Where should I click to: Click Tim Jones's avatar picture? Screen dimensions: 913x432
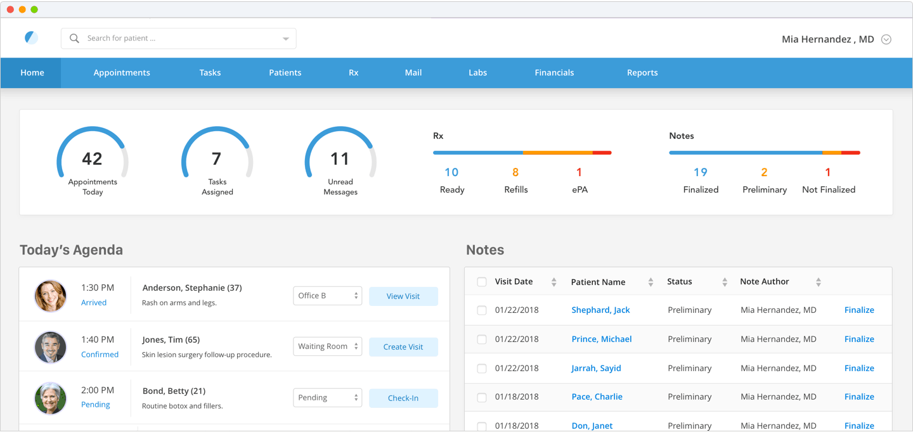point(50,347)
